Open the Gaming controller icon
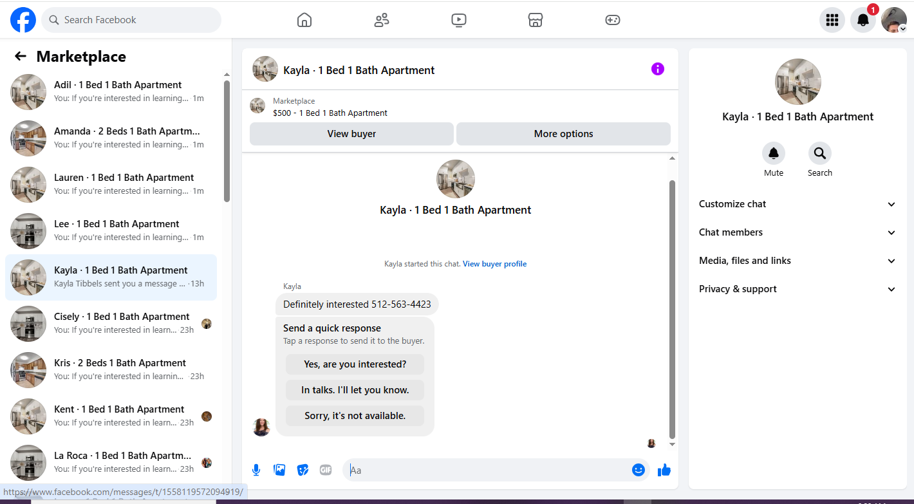914x504 pixels. pos(613,20)
